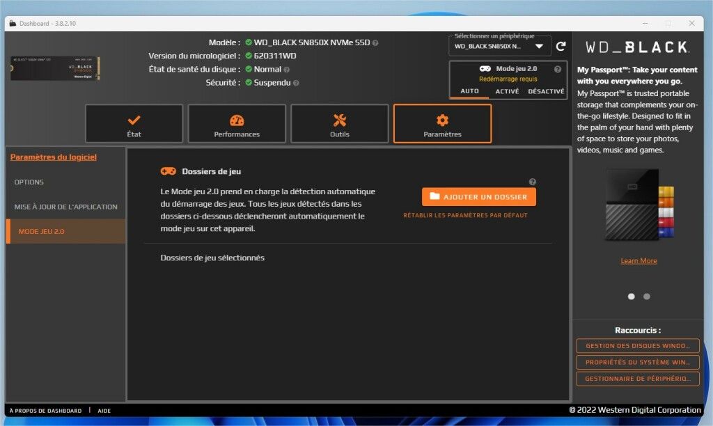Click the Redémarrage requis notice
Viewport: 713px width, 426px height.
click(x=508, y=79)
